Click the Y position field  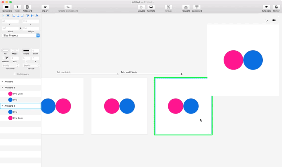tap(31, 21)
